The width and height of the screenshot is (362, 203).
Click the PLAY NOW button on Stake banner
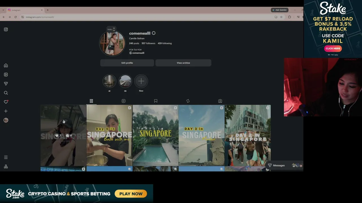coord(131,194)
